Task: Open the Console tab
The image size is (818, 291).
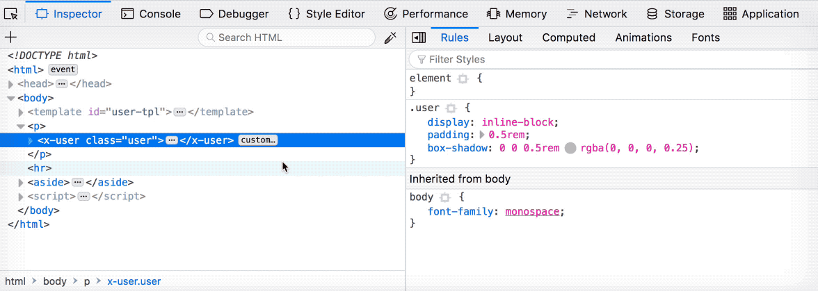Action: click(x=151, y=14)
